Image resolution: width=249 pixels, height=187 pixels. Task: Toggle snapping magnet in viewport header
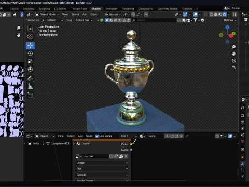coord(133,15)
